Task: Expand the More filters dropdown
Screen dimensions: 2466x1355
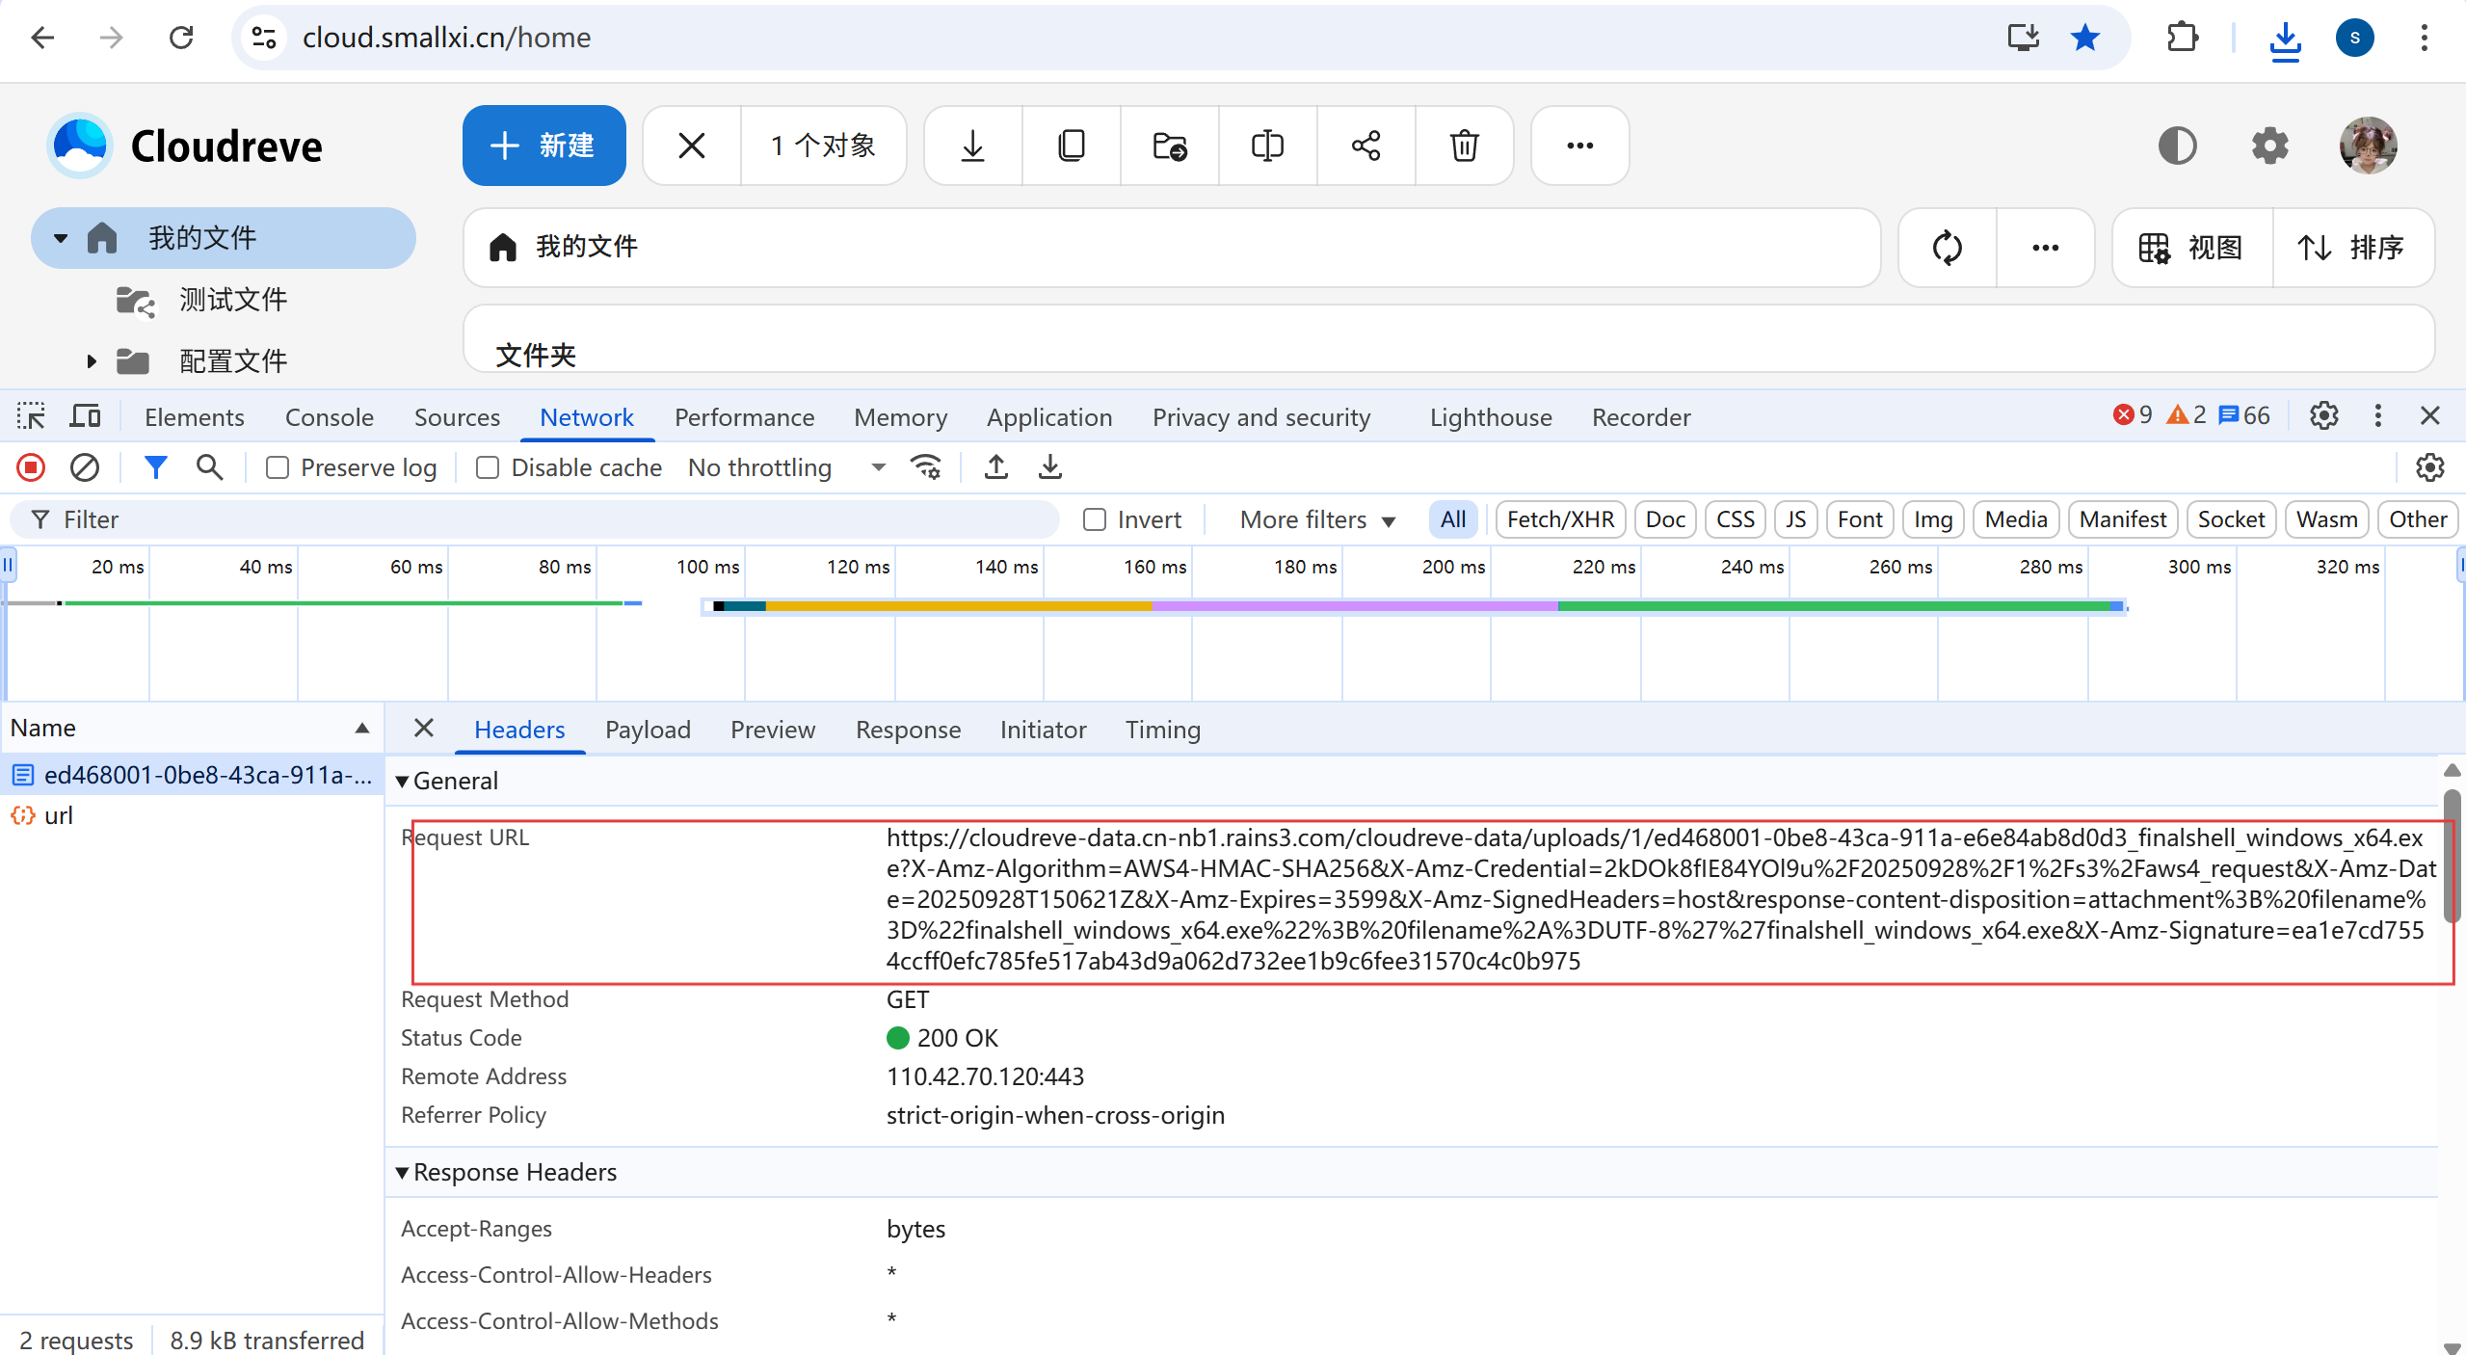Action: coord(1316,519)
